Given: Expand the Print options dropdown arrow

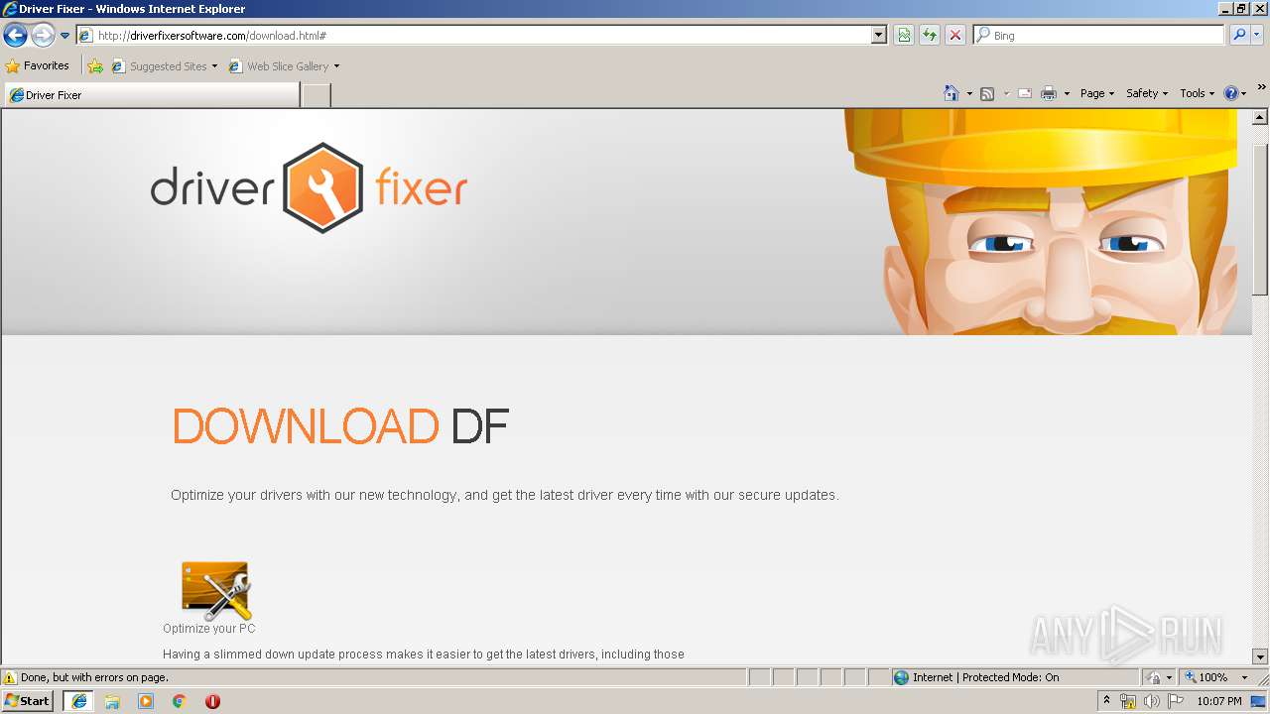Looking at the screenshot, I should tap(1067, 93).
